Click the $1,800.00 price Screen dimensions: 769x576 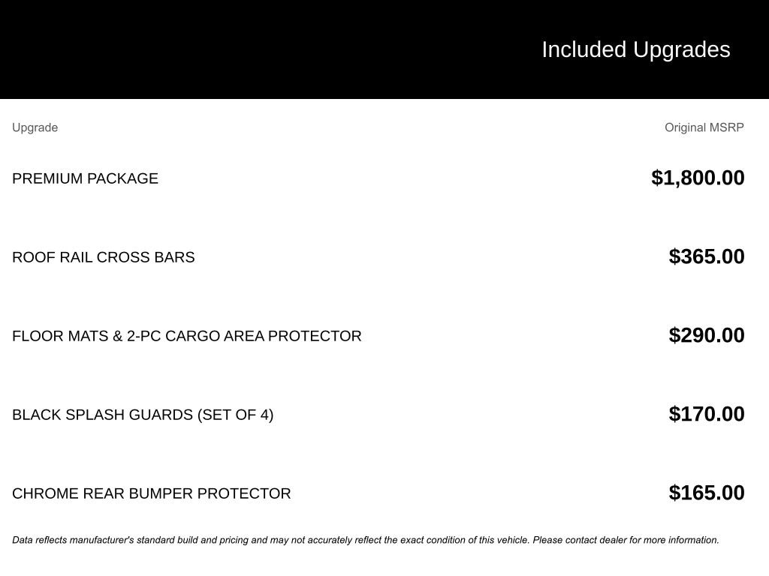tap(698, 178)
